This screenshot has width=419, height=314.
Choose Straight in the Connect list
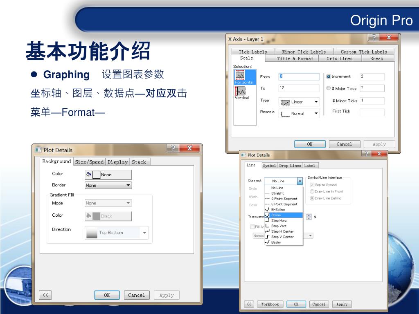(x=284, y=193)
